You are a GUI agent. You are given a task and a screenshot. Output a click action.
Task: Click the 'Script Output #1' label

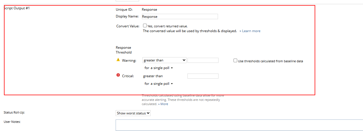(x=17, y=8)
